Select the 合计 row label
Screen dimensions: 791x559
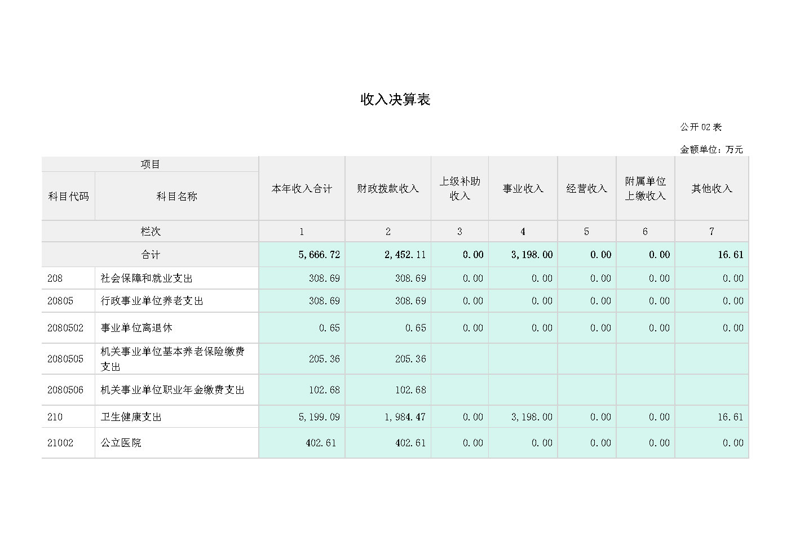tap(150, 255)
